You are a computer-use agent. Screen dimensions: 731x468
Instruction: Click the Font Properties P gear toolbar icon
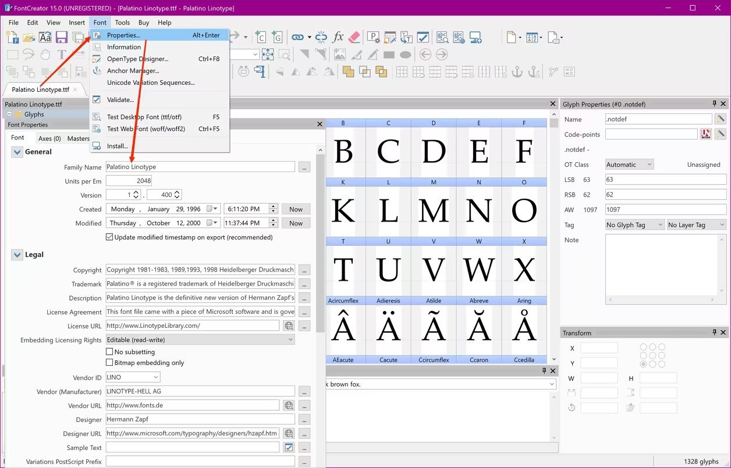(373, 37)
